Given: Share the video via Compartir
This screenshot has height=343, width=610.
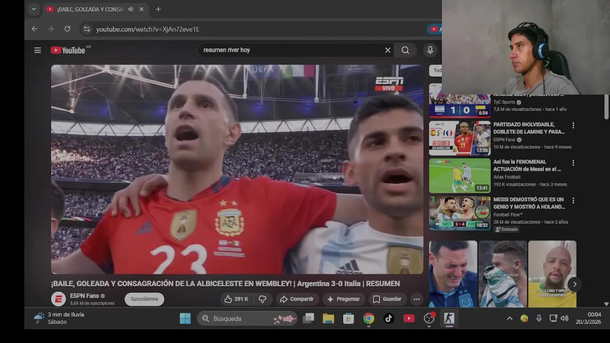Looking at the screenshot, I should 297,299.
